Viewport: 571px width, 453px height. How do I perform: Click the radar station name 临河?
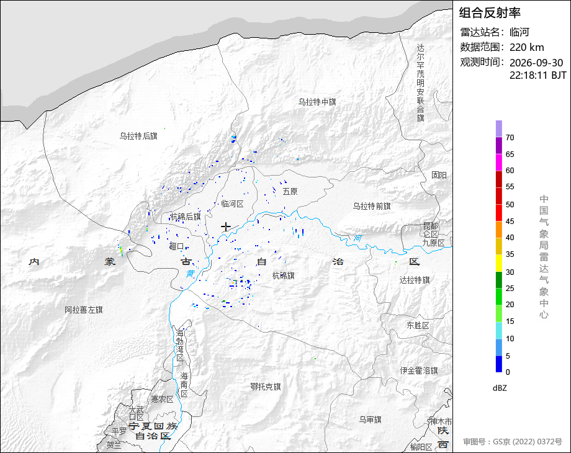(x=519, y=32)
